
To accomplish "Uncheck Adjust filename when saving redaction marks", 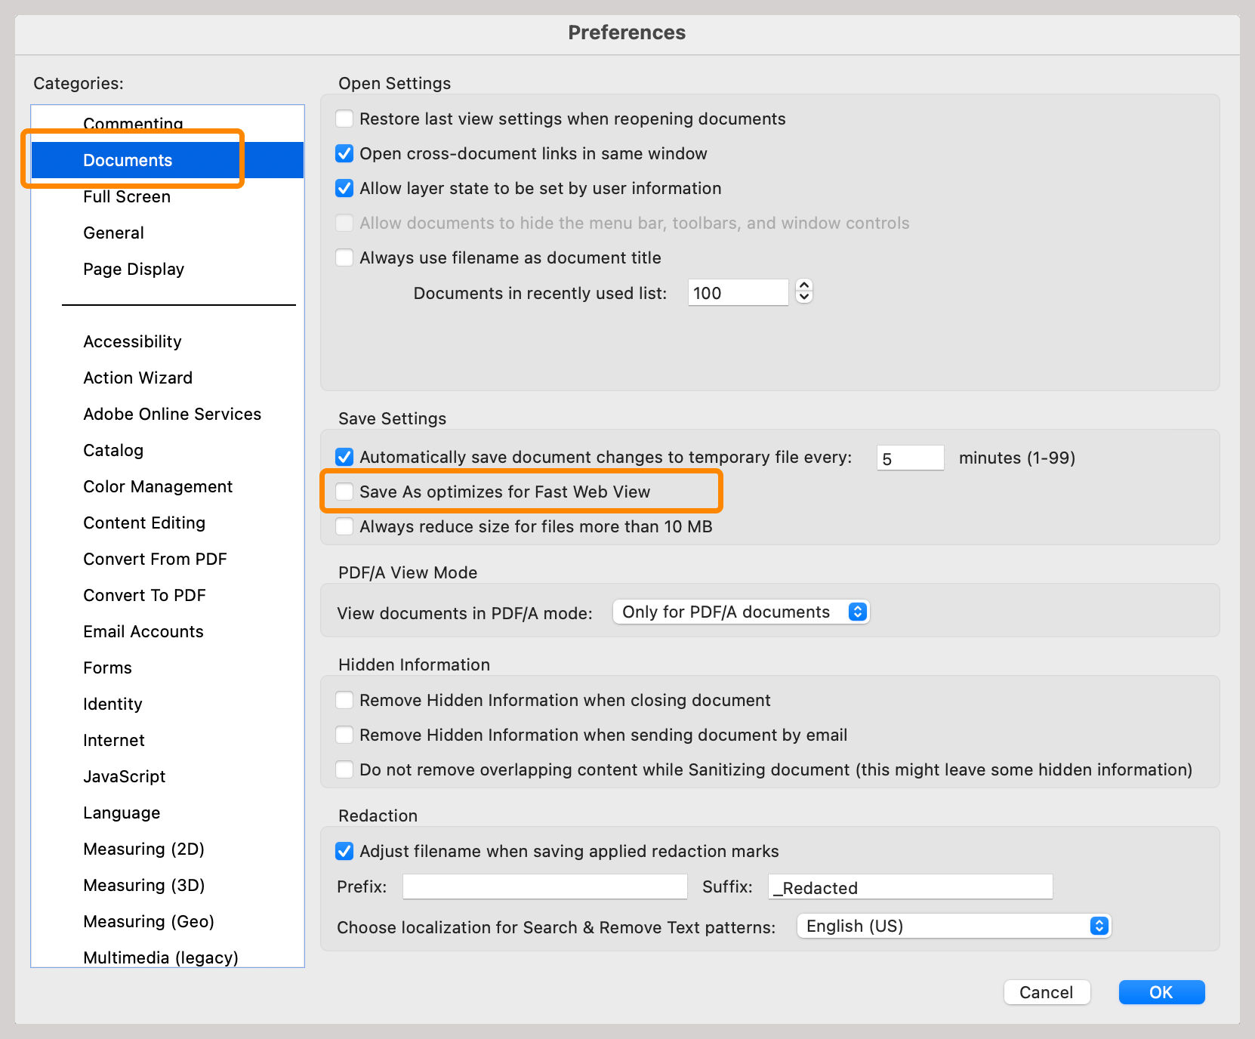I will point(344,851).
